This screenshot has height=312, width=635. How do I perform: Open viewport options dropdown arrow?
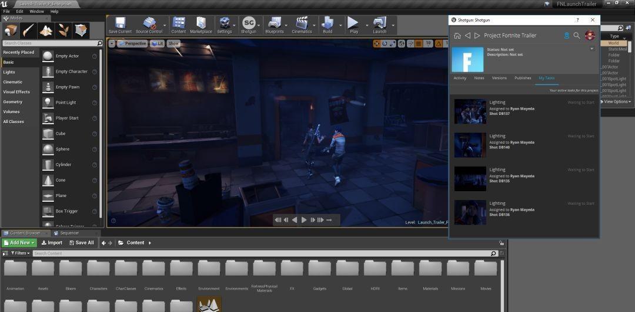[x=112, y=43]
